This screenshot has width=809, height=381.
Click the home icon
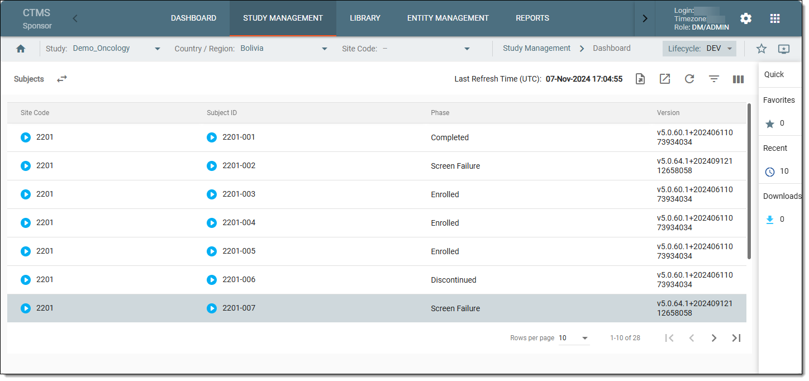[x=21, y=49]
